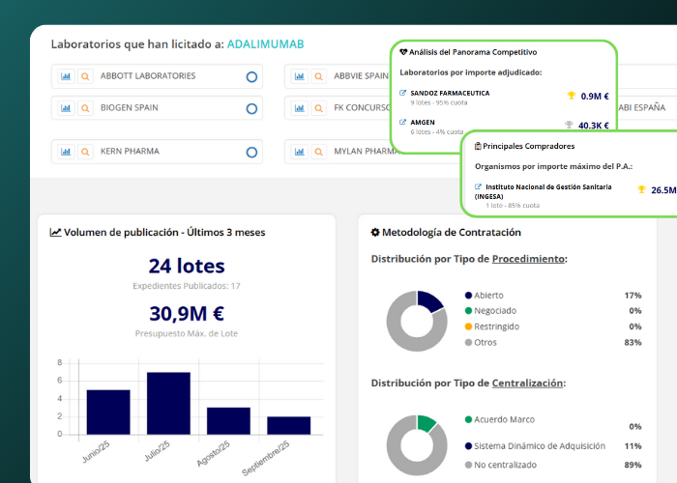677x483 pixels.
Task: Click search icon for ABBVIE SPAIN
Action: click(318, 76)
